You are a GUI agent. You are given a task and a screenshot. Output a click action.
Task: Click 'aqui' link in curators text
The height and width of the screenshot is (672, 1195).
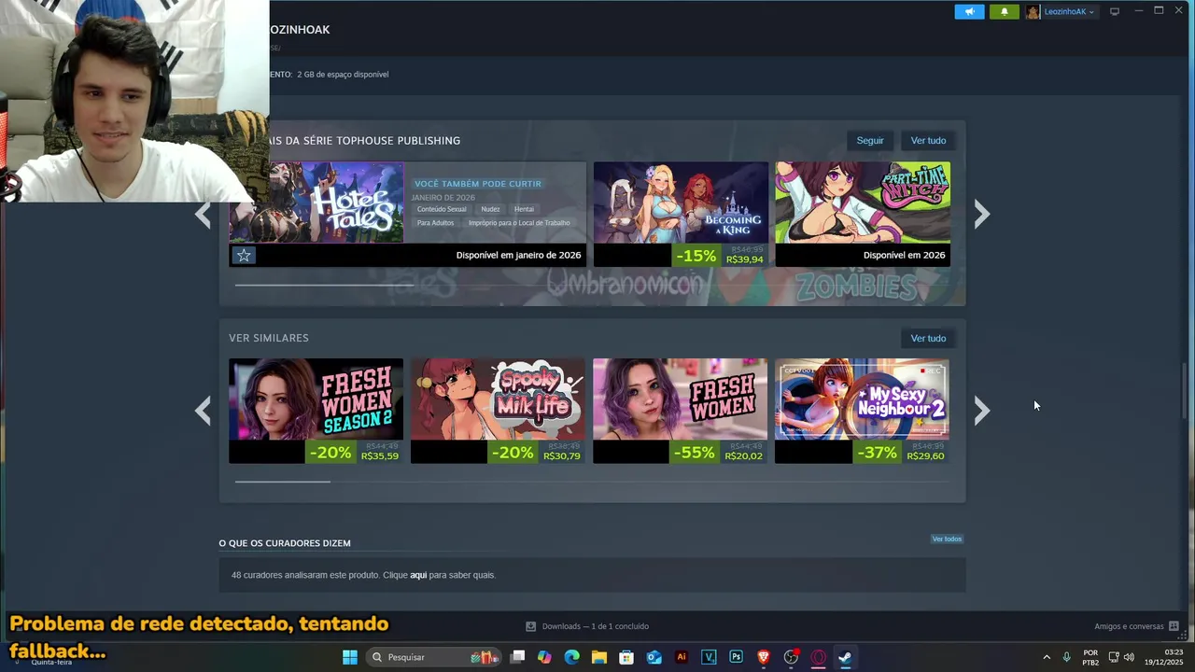click(x=418, y=575)
